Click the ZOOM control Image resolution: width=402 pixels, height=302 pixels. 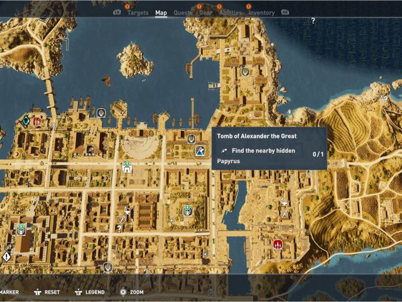[x=132, y=292]
